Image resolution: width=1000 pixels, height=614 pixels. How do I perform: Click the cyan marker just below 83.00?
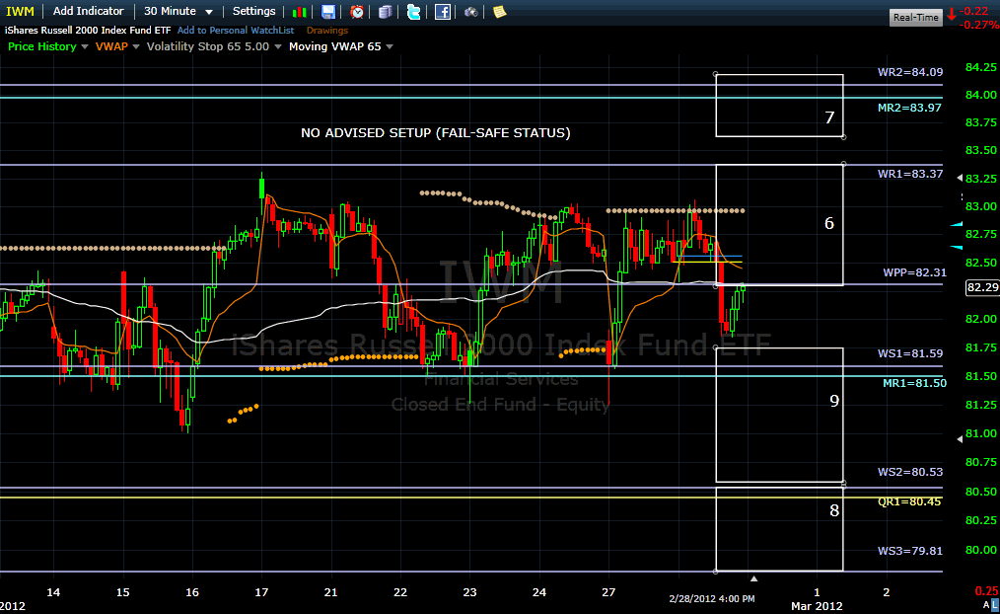(x=957, y=224)
